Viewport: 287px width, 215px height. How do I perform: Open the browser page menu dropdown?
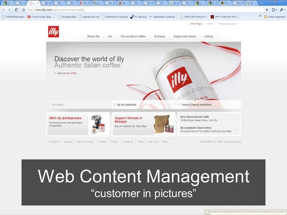274,9
